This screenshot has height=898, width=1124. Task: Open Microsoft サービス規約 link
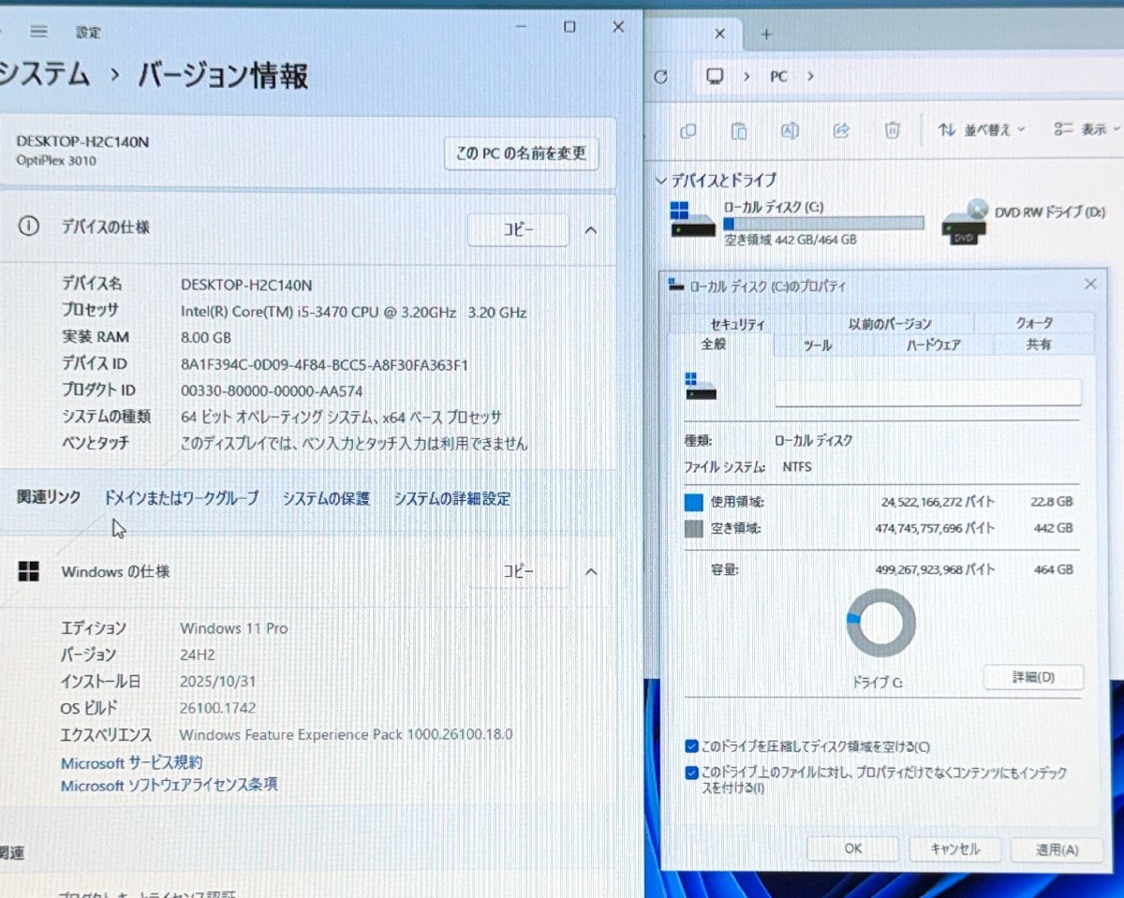(x=131, y=761)
